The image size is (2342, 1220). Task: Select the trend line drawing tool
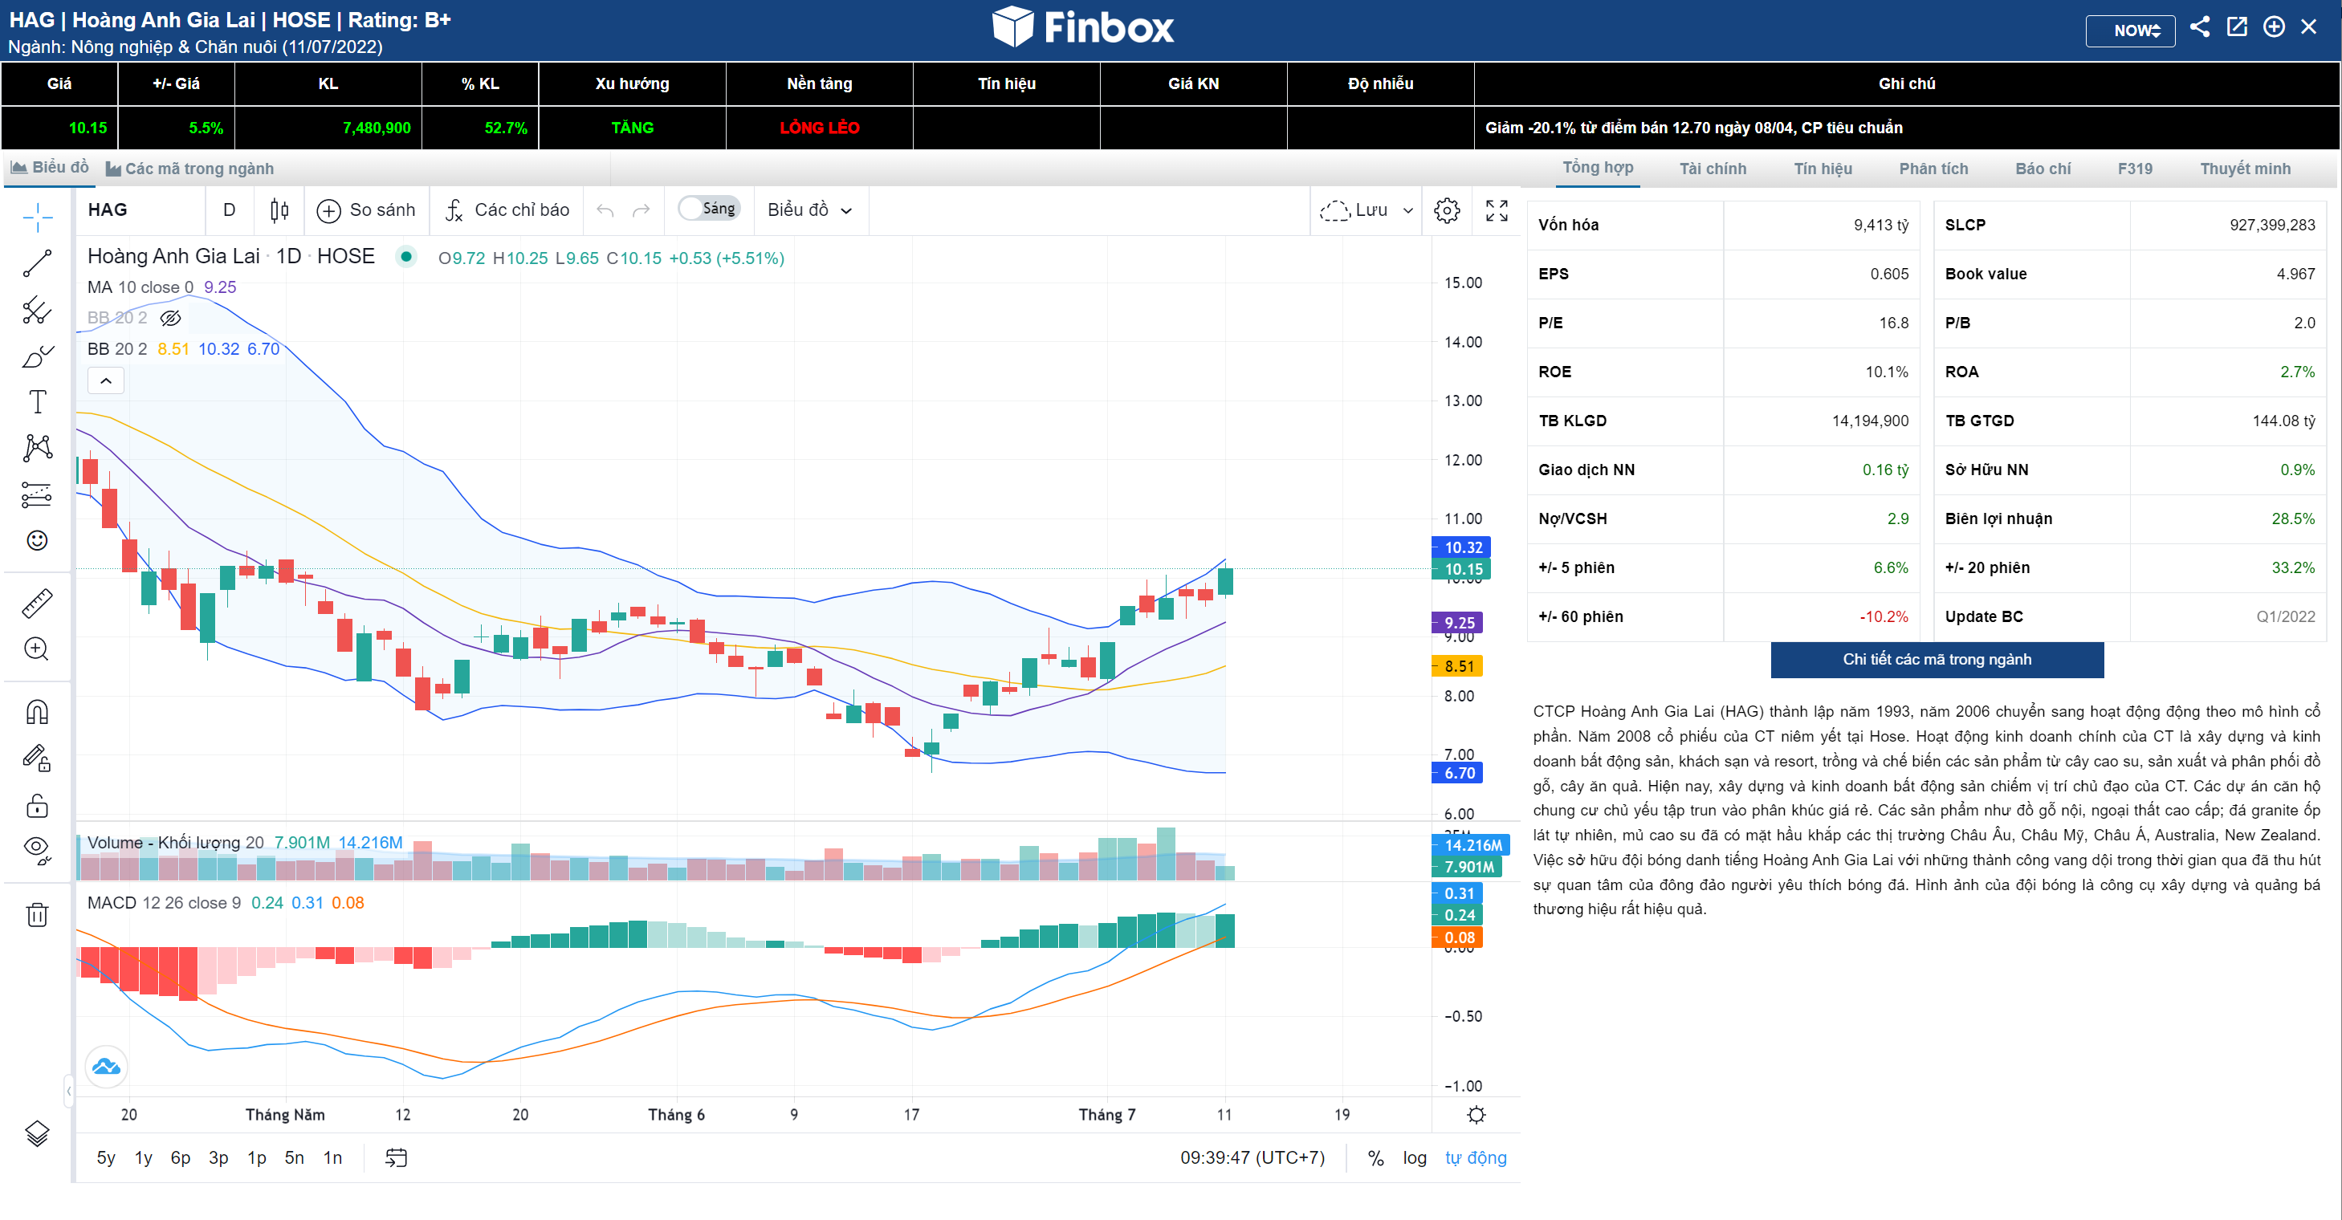(x=37, y=263)
